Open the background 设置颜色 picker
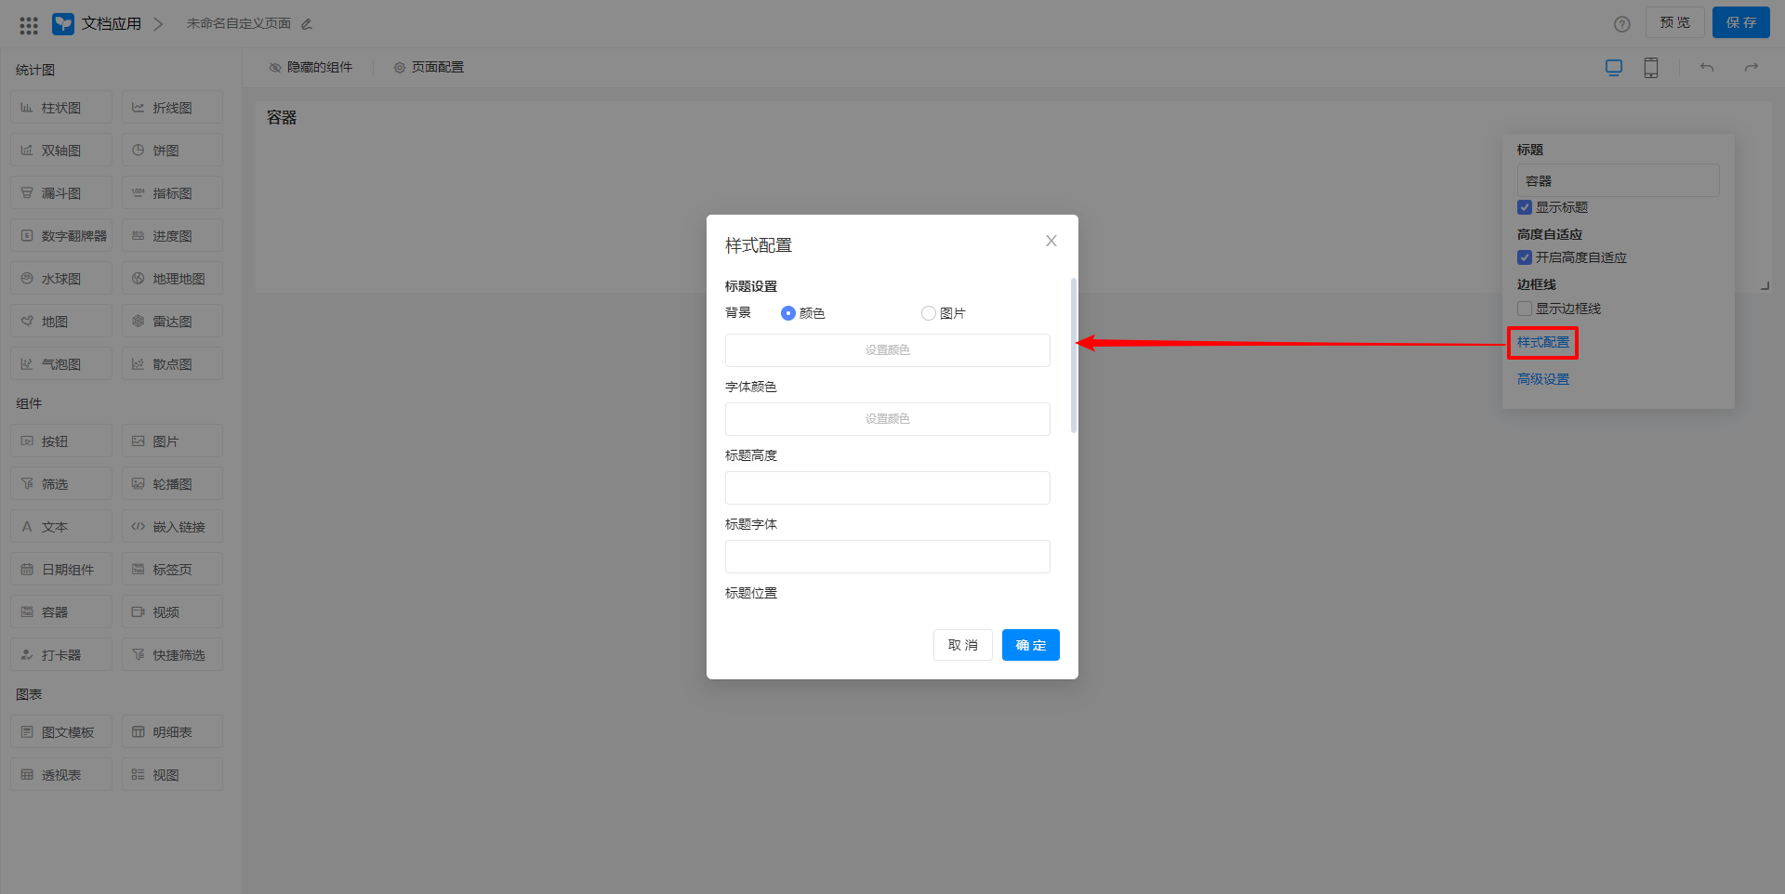 [x=887, y=350]
